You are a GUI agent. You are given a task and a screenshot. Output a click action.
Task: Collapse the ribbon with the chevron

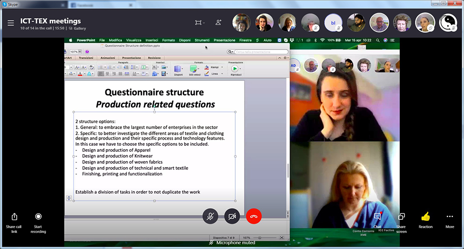pos(279,58)
